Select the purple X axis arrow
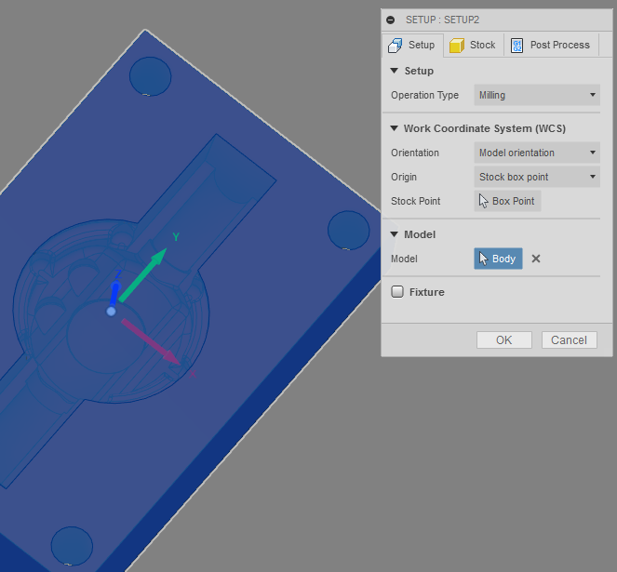This screenshot has width=617, height=572. click(x=151, y=341)
